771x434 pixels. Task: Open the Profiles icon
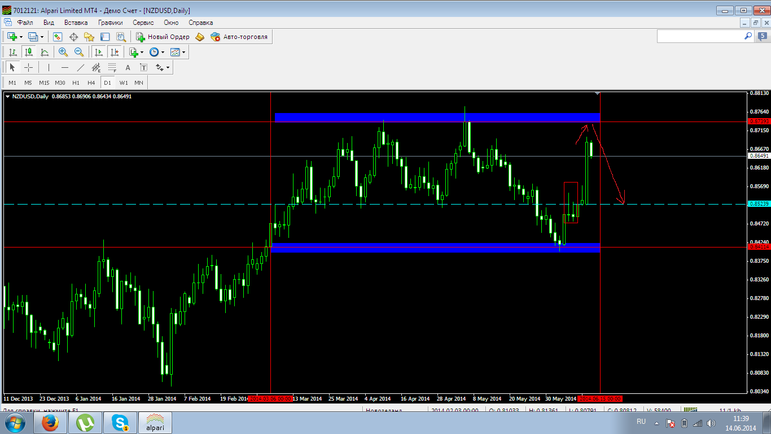pyautogui.click(x=33, y=37)
